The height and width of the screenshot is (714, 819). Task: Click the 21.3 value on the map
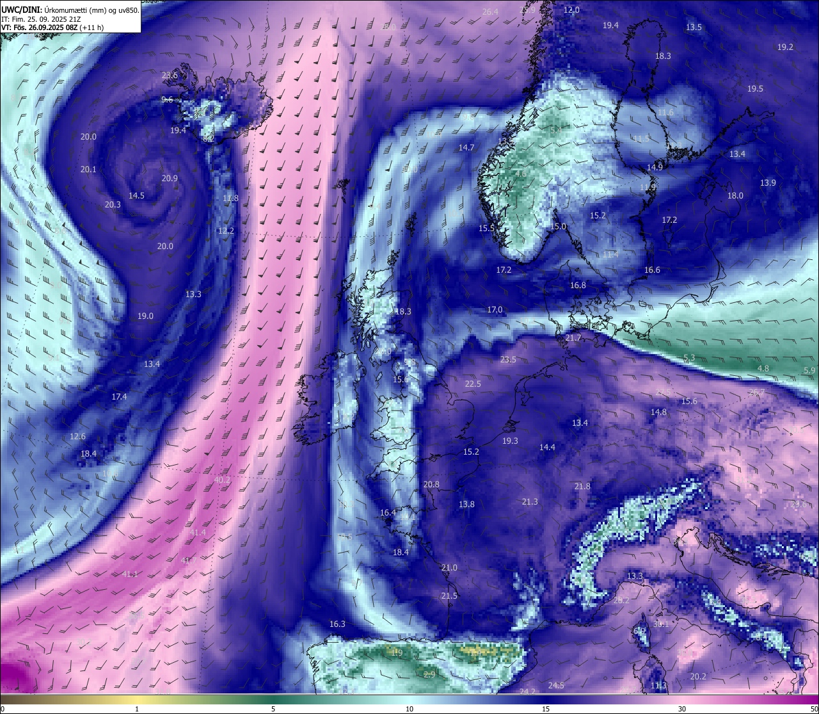(x=530, y=501)
